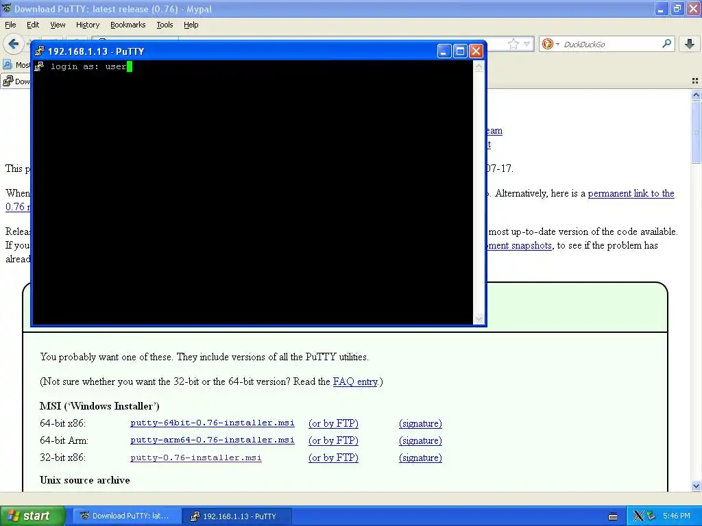Download putty-arm64-0.76-installer.msi
The height and width of the screenshot is (526, 702).
point(213,440)
